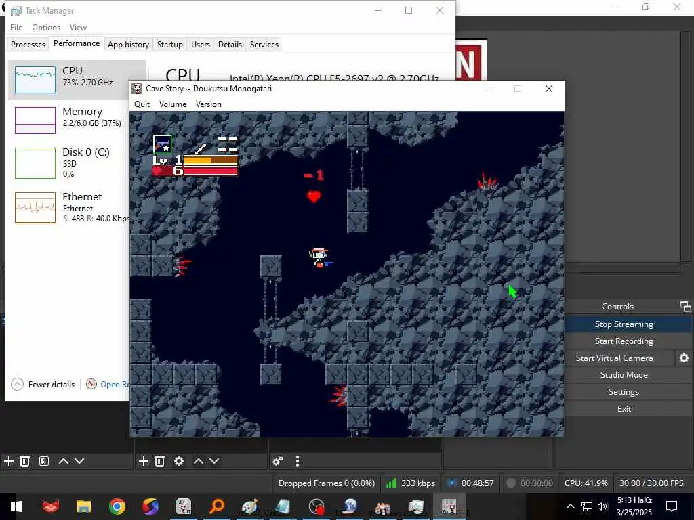Switch to Users tab

[201, 44]
